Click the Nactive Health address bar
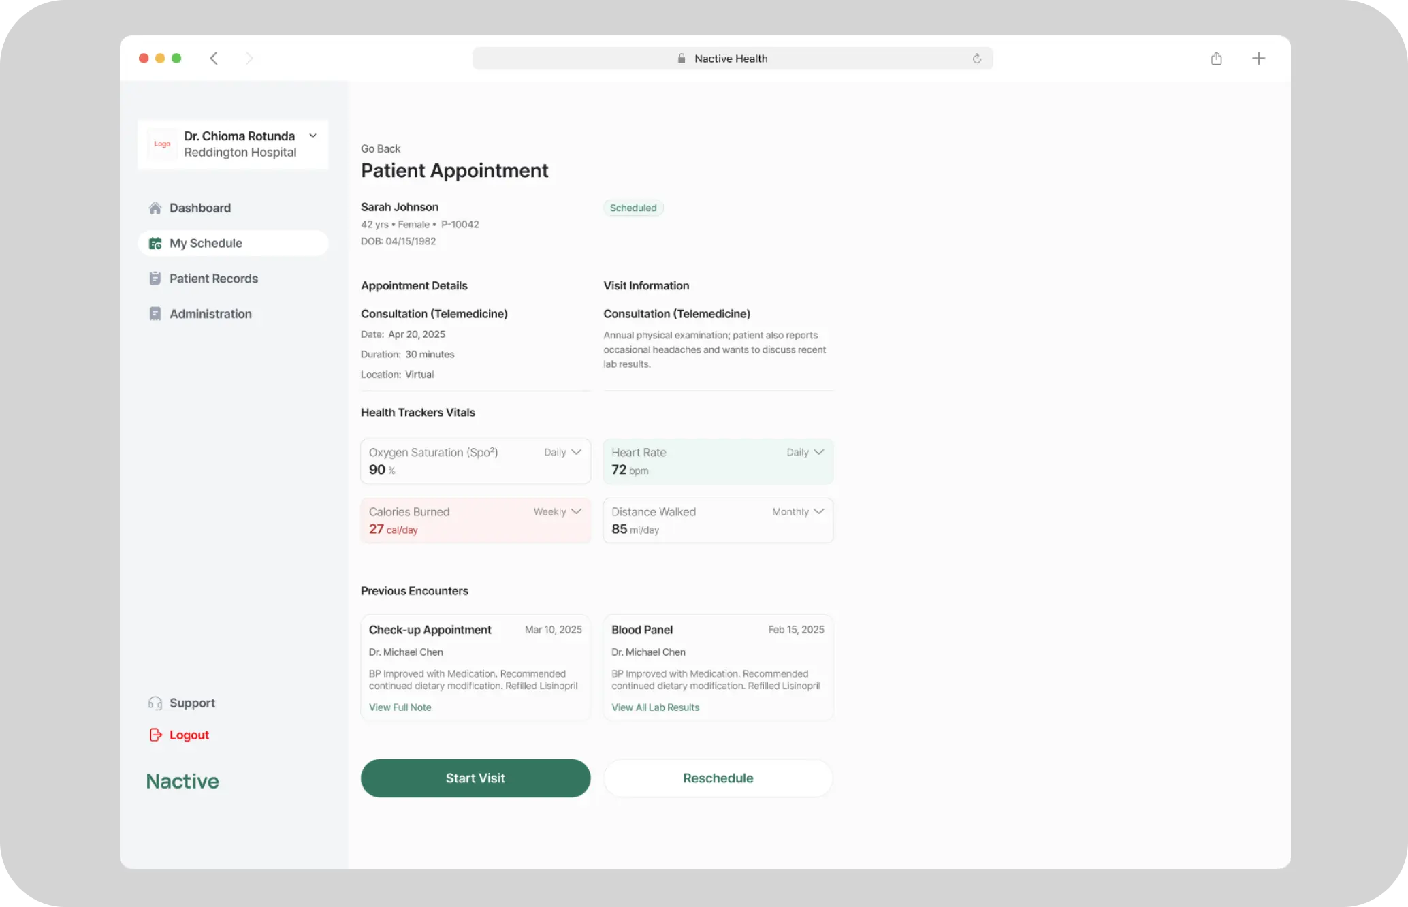This screenshot has height=907, width=1408. [733, 59]
